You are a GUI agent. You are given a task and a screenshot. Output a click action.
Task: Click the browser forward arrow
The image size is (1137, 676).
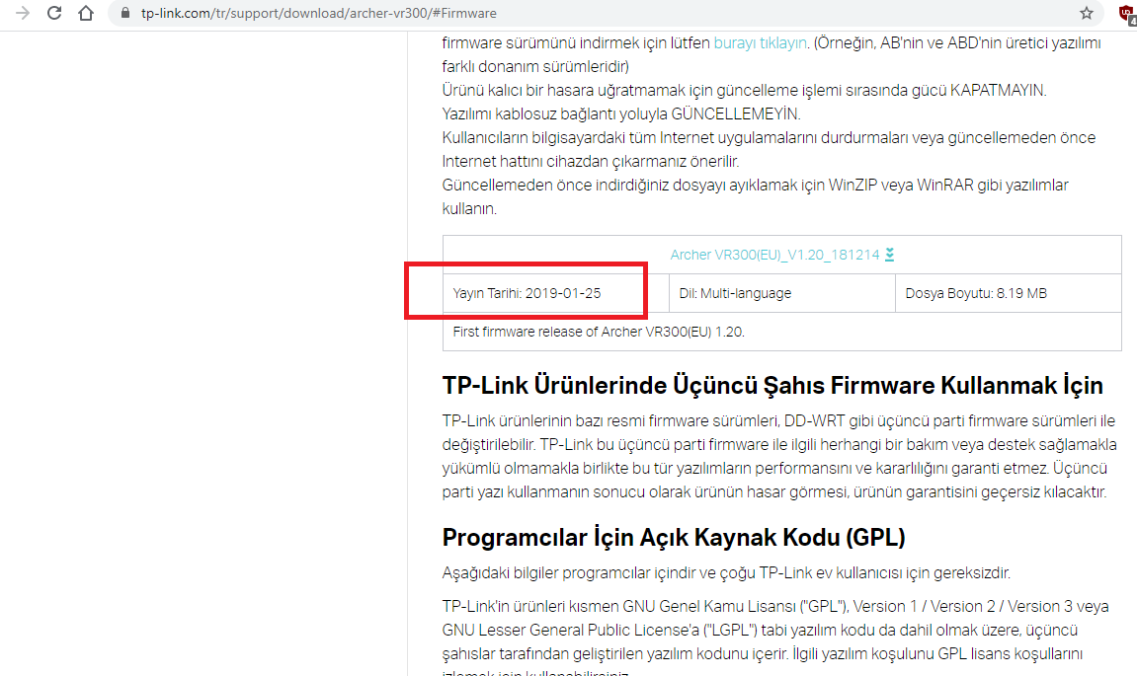[x=23, y=13]
